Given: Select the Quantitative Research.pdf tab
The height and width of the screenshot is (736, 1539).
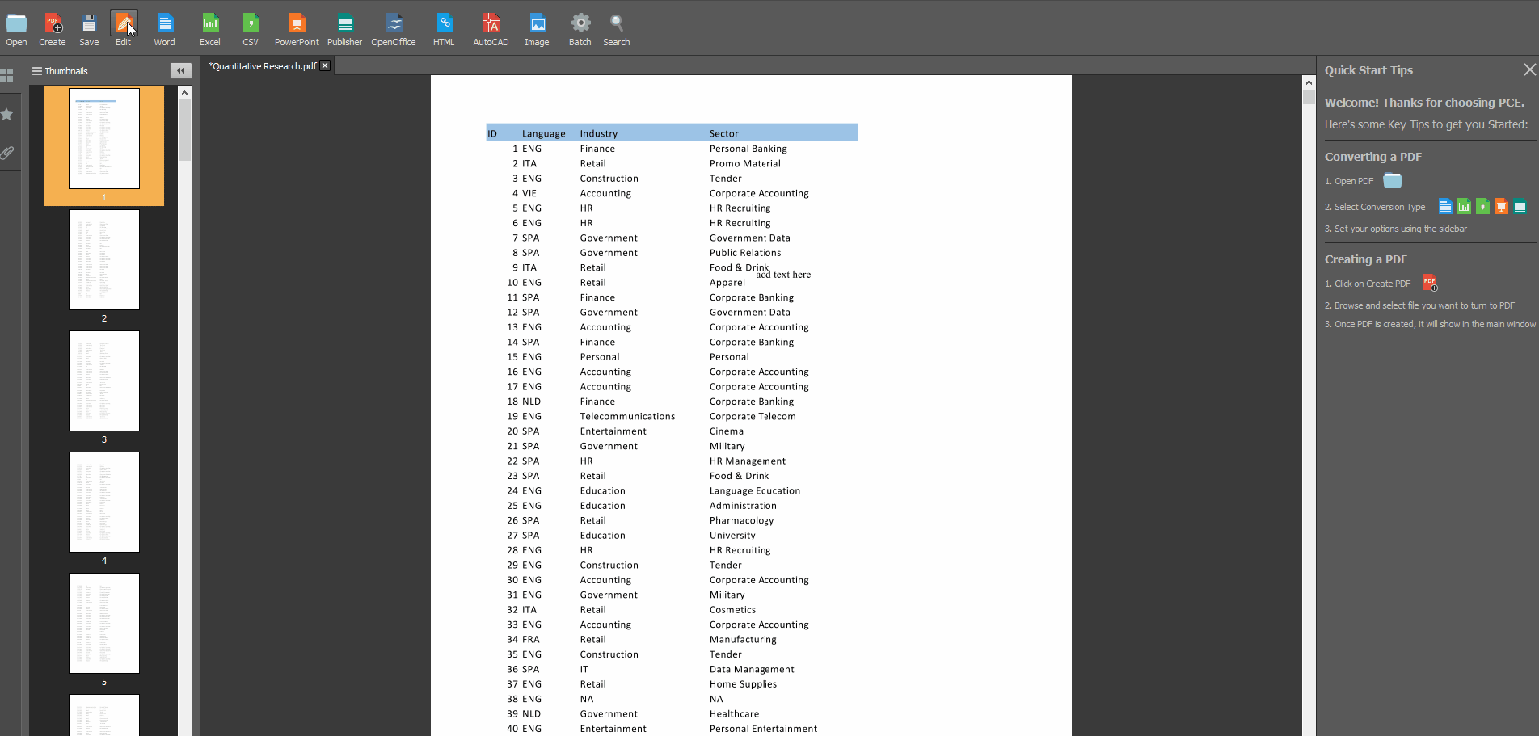Looking at the screenshot, I should pos(261,65).
